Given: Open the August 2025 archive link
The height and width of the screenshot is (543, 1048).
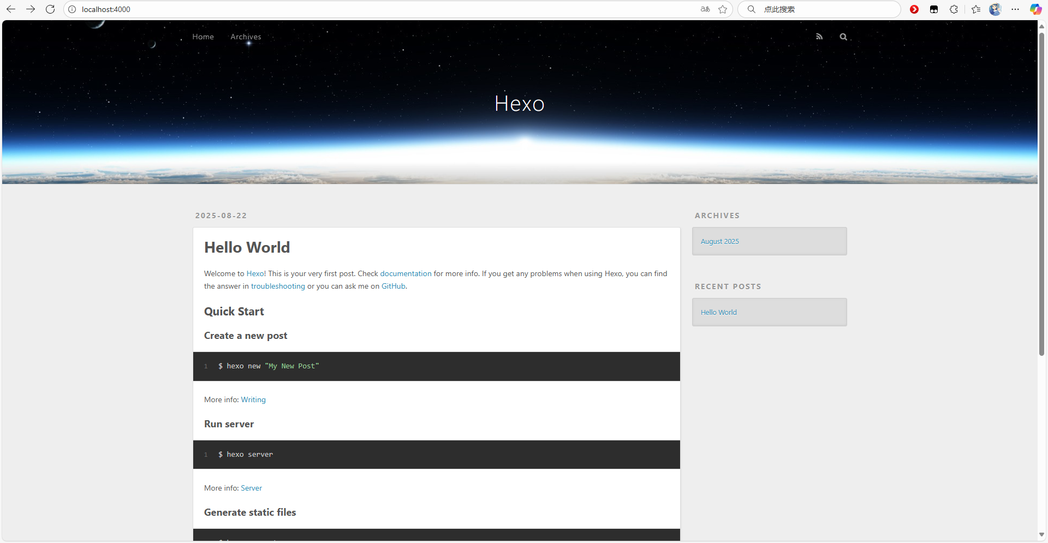Looking at the screenshot, I should tap(719, 241).
